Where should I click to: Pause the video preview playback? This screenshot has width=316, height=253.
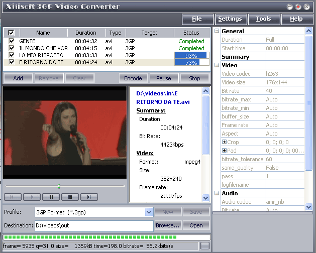[x=51, y=197]
